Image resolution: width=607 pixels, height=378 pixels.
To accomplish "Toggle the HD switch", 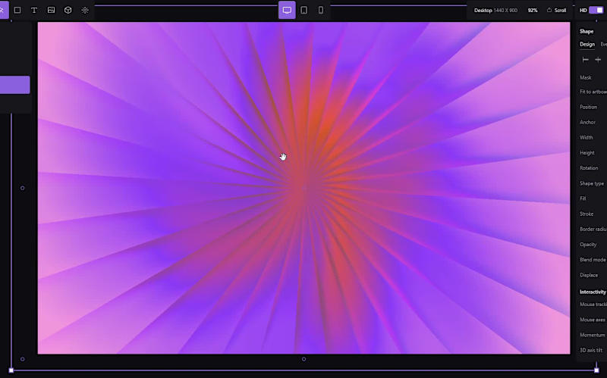I will (596, 10).
